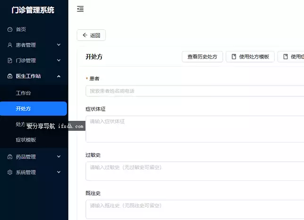Viewport: 304px width, 220px height.
Task: Click the 患者管理 person icon
Action: [x=10, y=45]
